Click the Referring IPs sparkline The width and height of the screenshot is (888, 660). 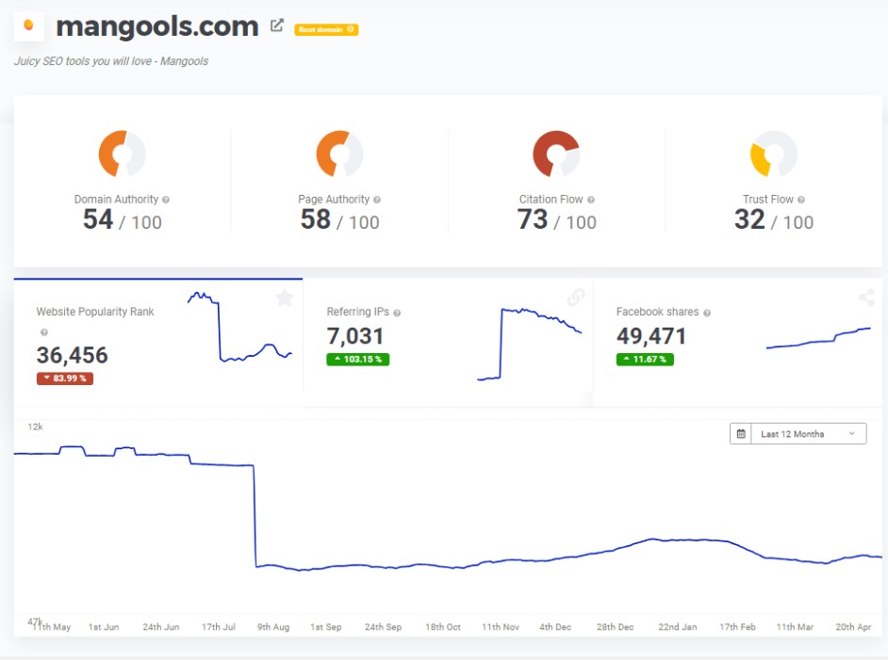coord(530,345)
